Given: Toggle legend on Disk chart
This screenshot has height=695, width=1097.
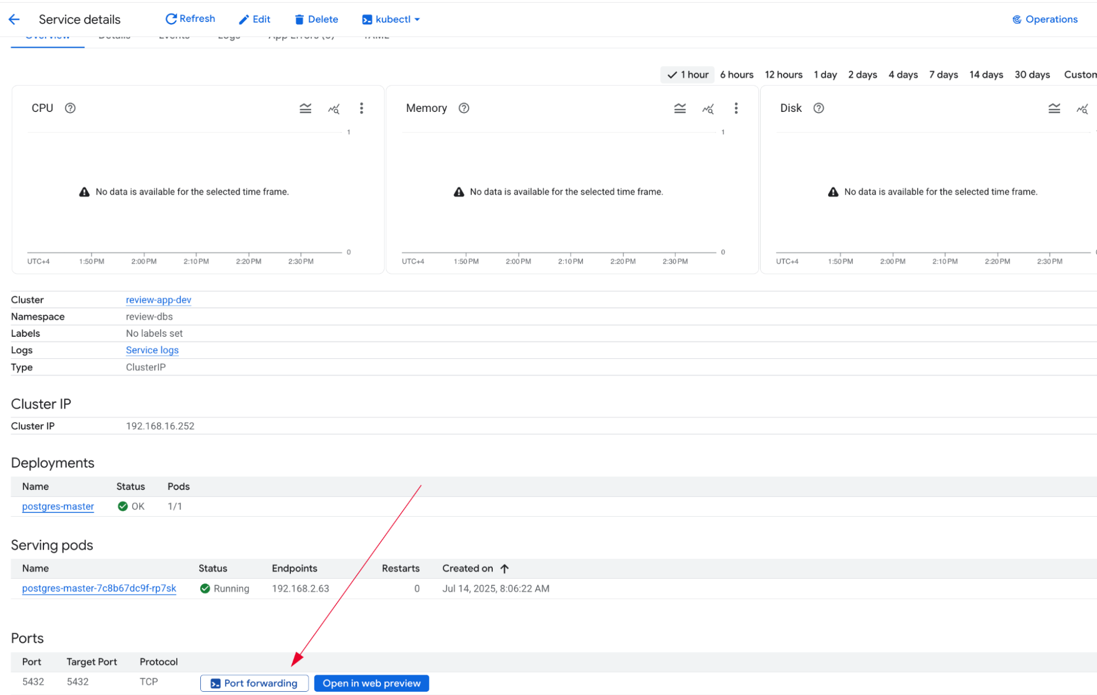Looking at the screenshot, I should tap(1054, 109).
